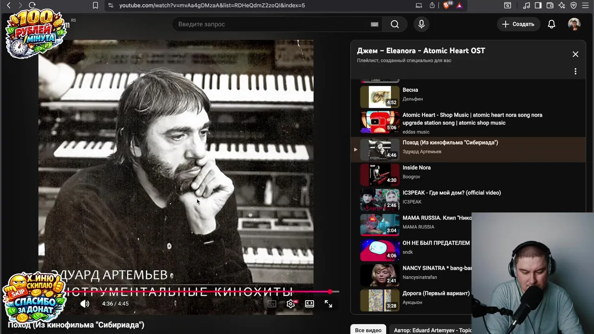Viewport: 594px width, 334px height.
Task: Play ОН НЕ БЫЛ ПРЕДАТЕЛЕМ by sndk
Action: click(x=411, y=250)
